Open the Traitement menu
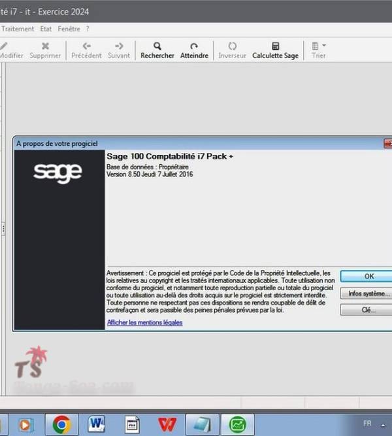This screenshot has width=392, height=436. (x=18, y=29)
